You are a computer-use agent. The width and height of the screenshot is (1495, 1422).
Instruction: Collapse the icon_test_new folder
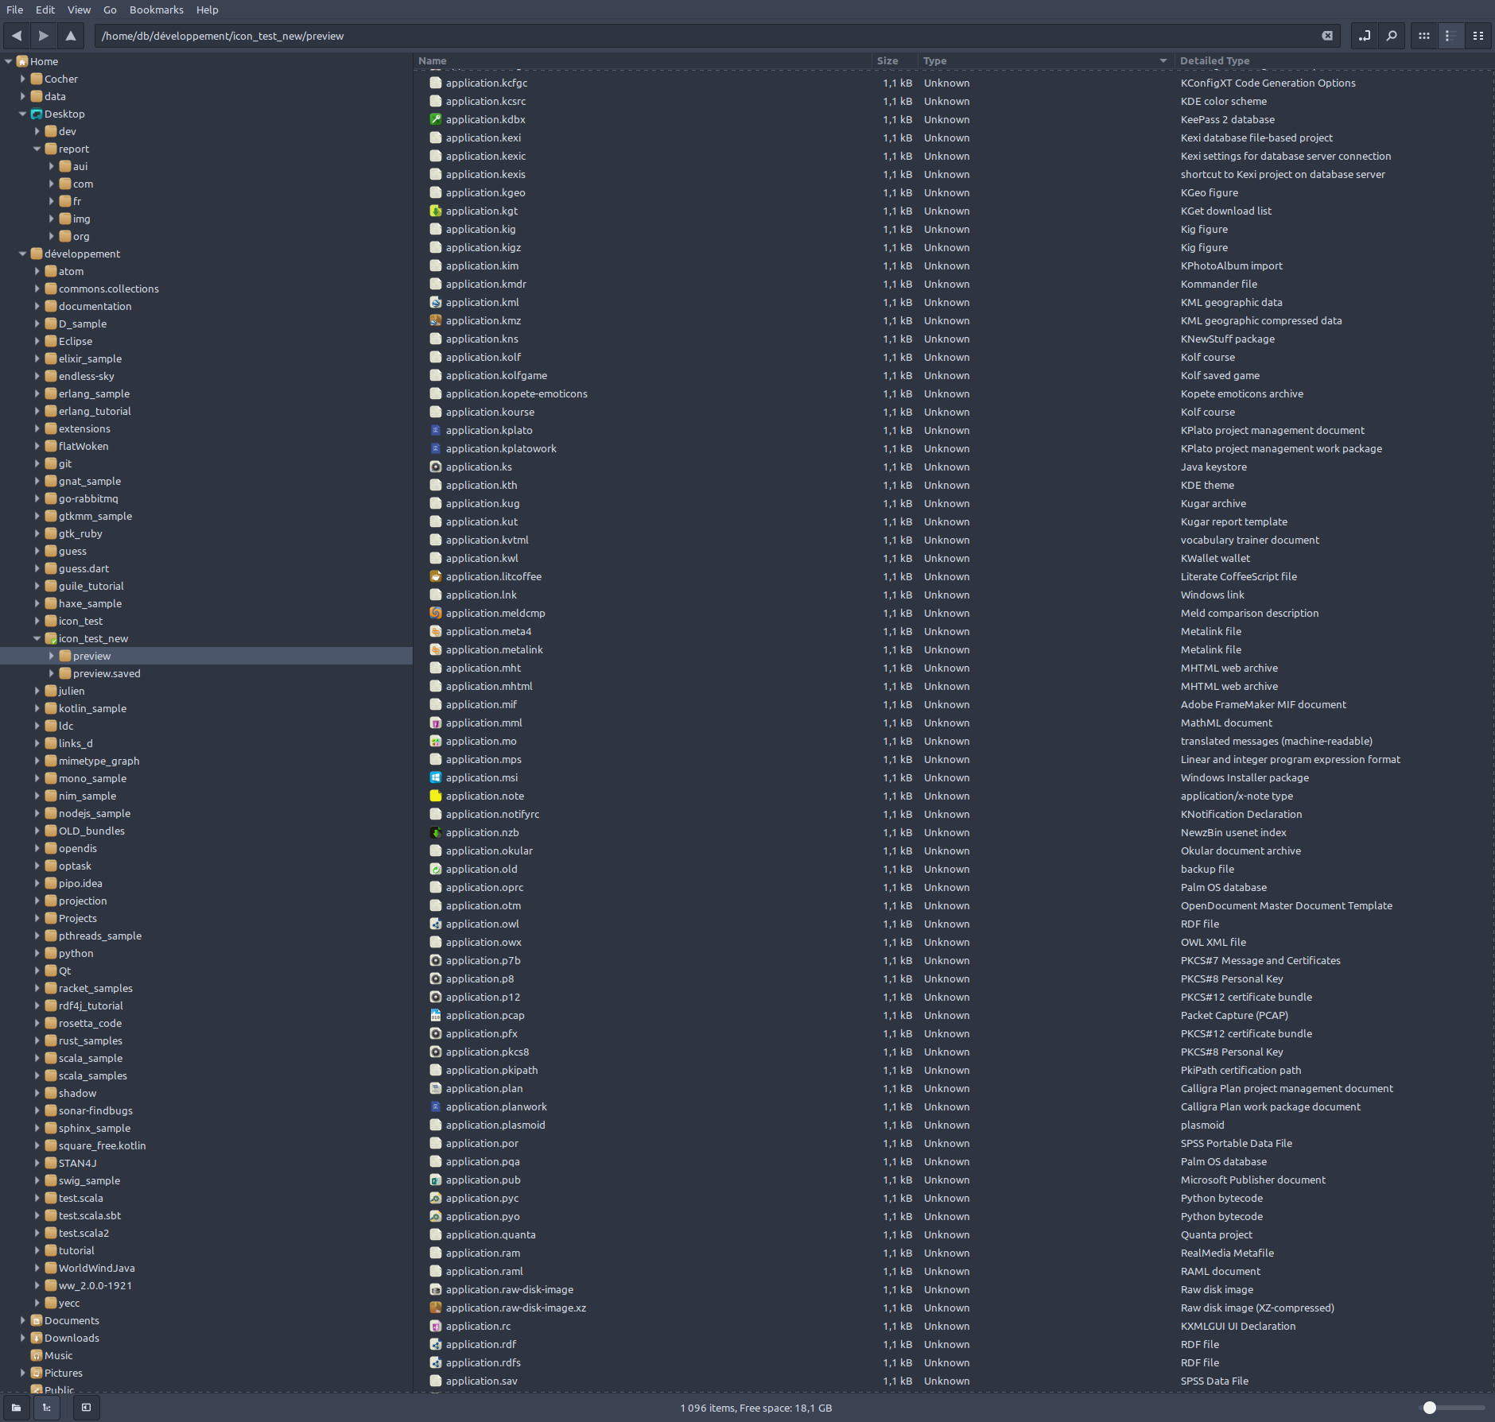click(37, 637)
